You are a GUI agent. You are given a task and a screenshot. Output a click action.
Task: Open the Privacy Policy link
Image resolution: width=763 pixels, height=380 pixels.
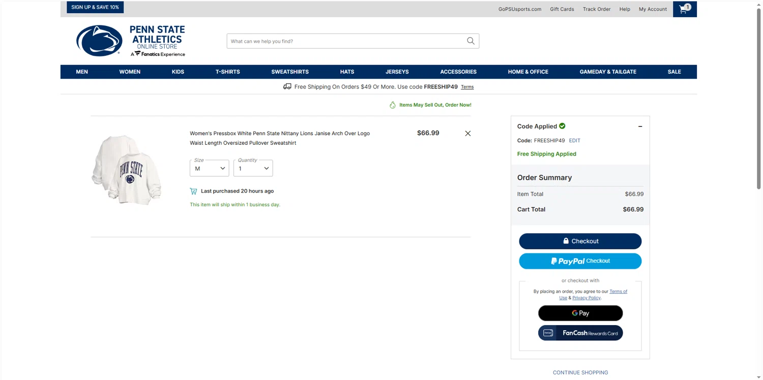pos(586,298)
